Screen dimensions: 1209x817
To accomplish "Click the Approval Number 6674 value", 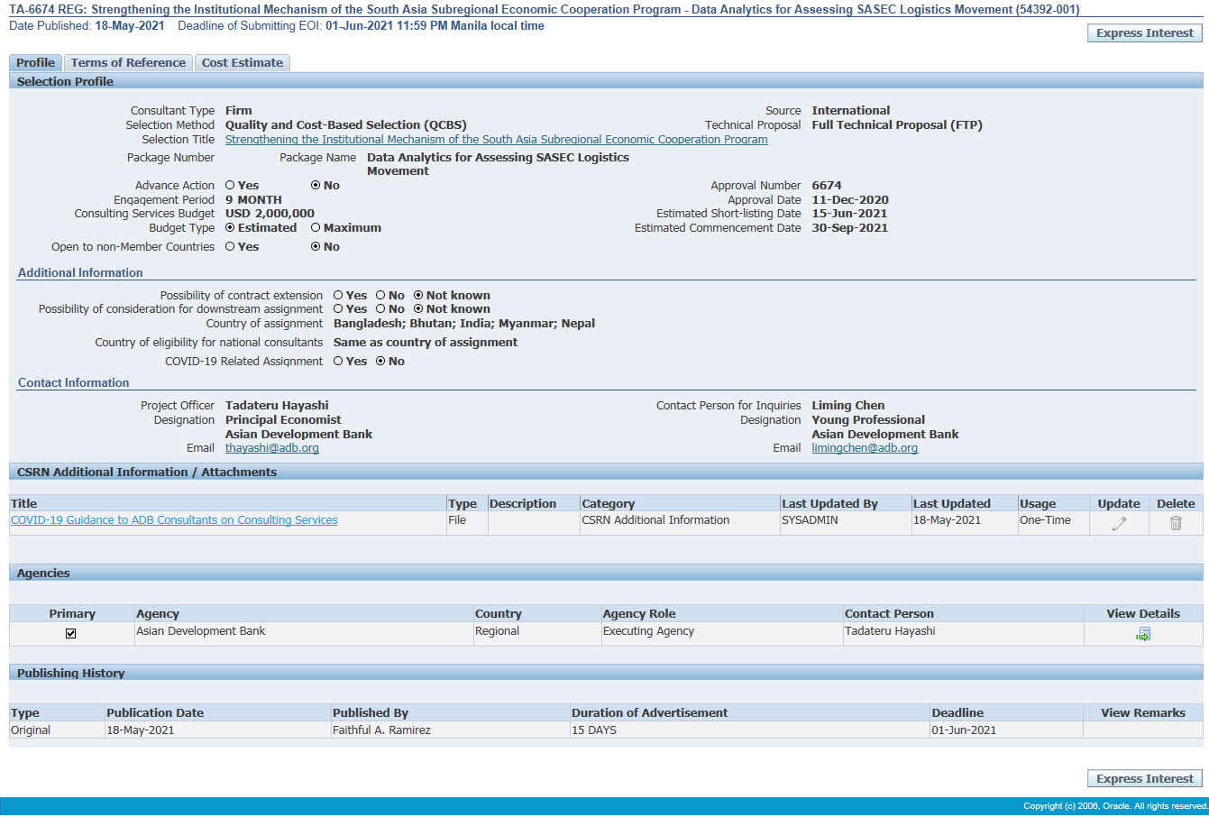I will 827,186.
